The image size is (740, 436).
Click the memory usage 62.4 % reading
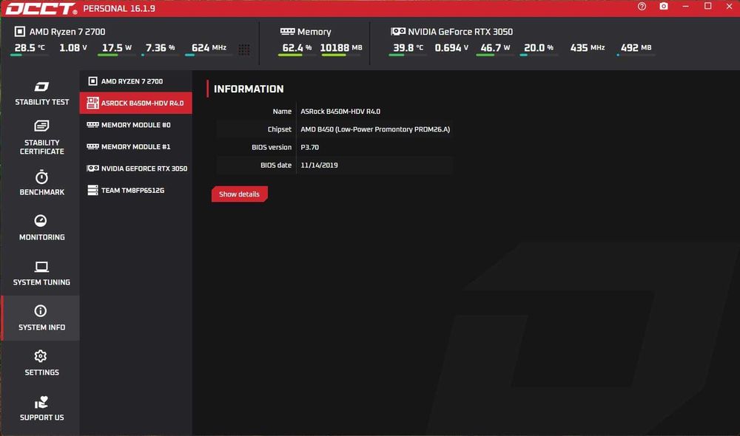click(x=297, y=47)
